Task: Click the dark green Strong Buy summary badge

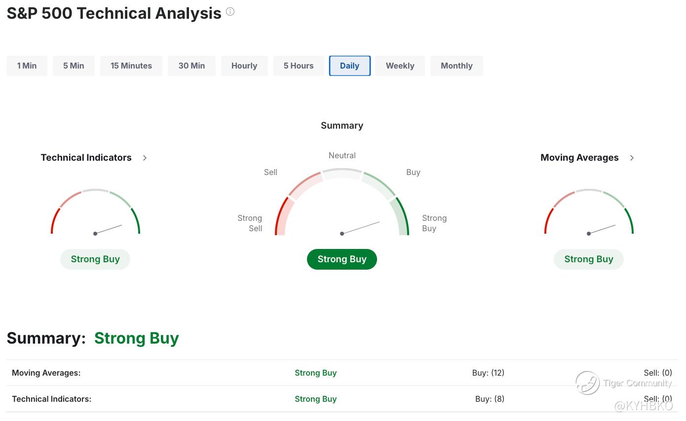Action: (342, 259)
